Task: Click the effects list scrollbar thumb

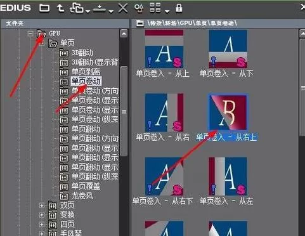Action: tap(302, 88)
